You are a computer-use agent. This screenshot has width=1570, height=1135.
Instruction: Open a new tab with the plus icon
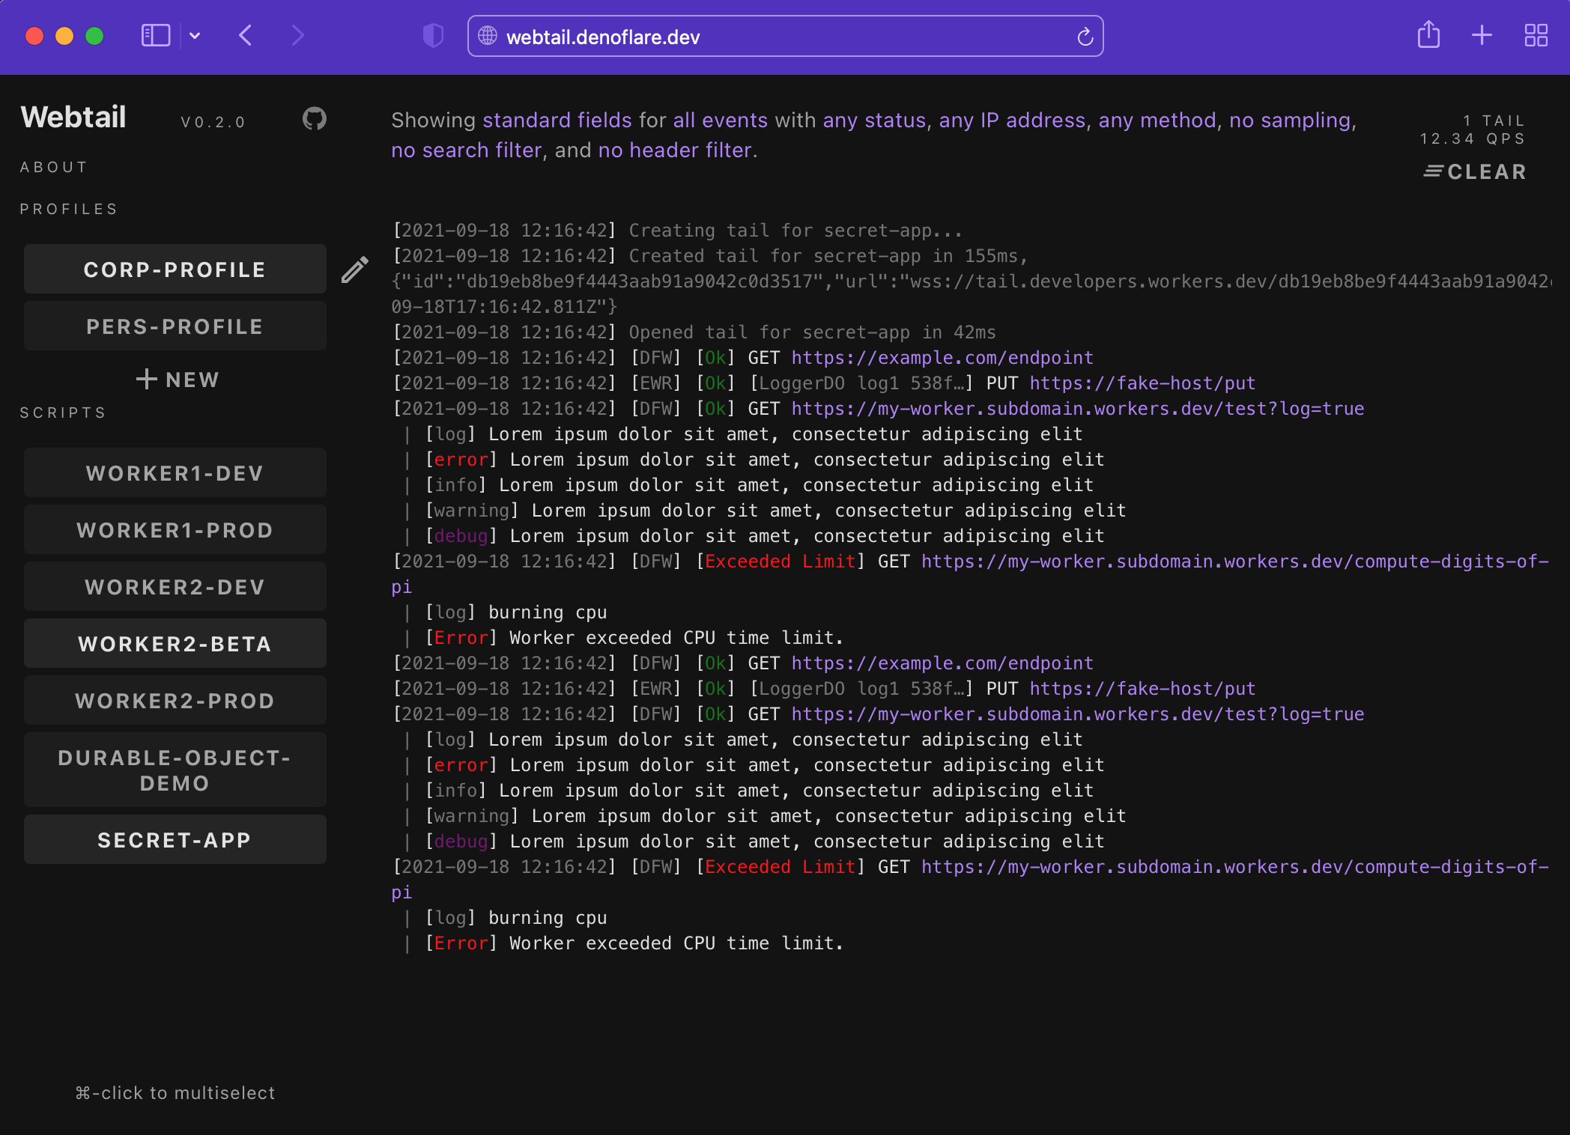click(1481, 35)
